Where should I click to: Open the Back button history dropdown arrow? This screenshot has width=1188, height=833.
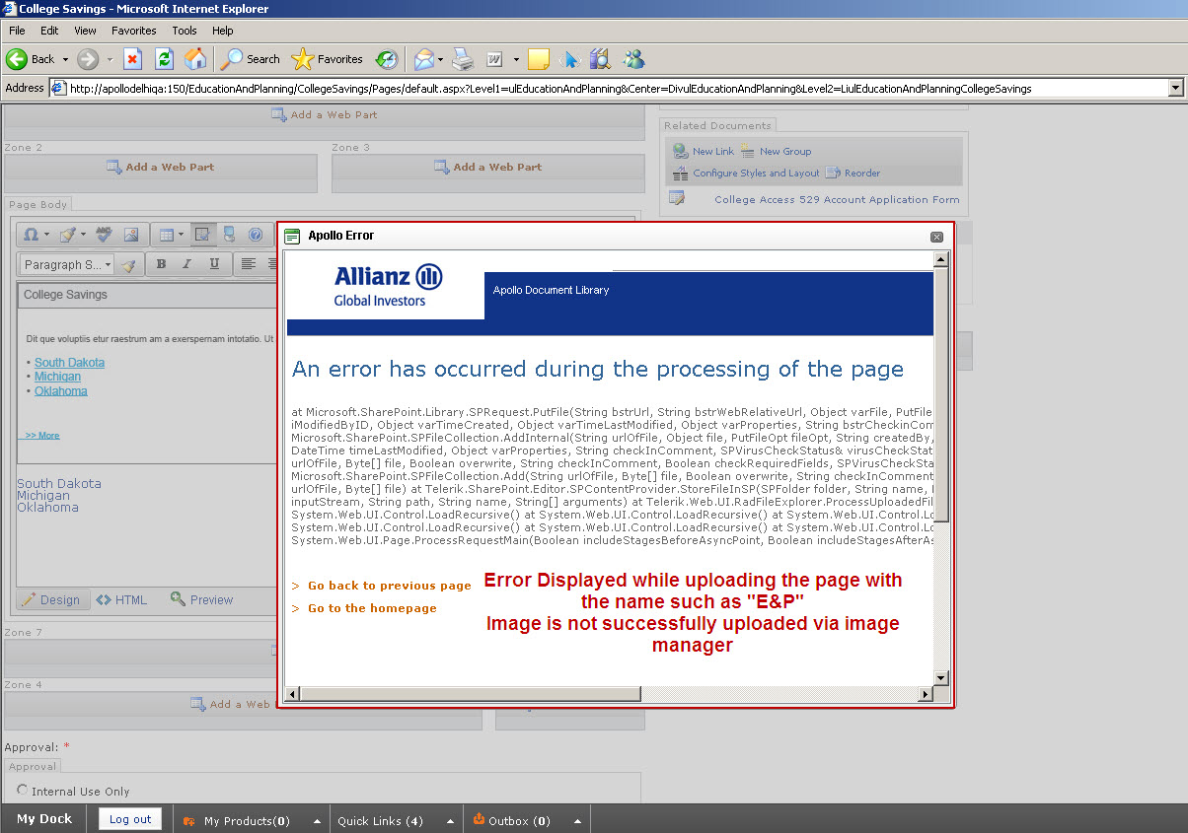click(x=65, y=59)
